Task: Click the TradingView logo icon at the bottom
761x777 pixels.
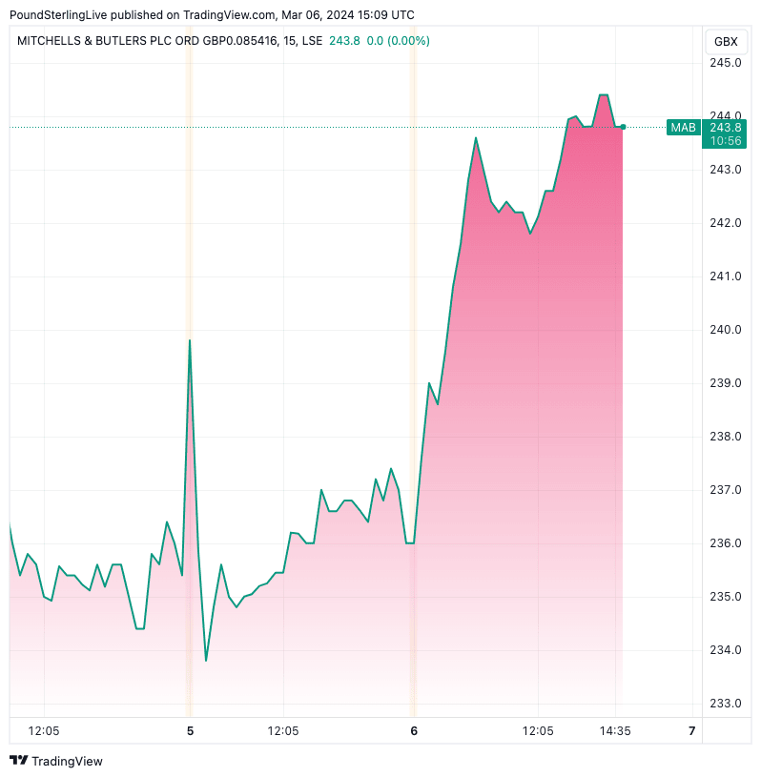Action: click(x=18, y=761)
